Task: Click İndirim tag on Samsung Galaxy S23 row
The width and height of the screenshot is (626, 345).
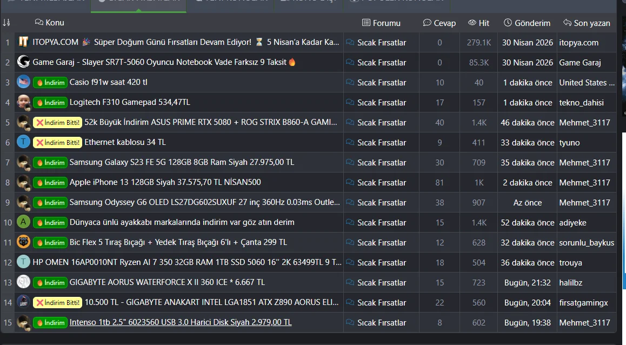Action: [50, 162]
